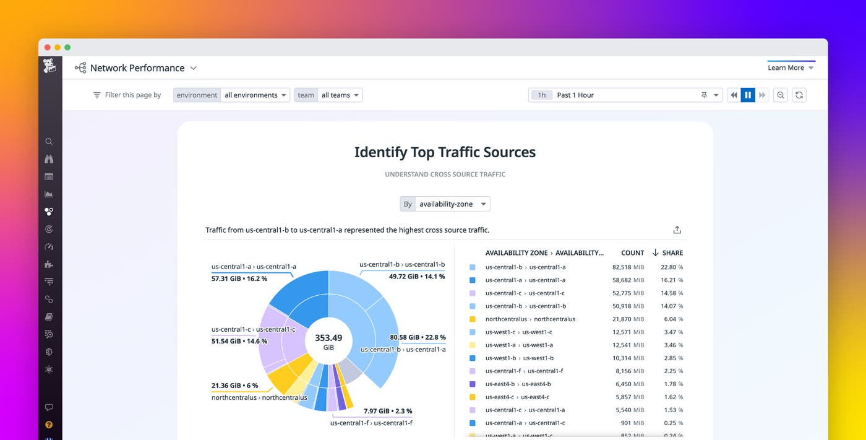Open the Dashboards icon in left sidebar
The image size is (866, 440).
click(x=49, y=176)
